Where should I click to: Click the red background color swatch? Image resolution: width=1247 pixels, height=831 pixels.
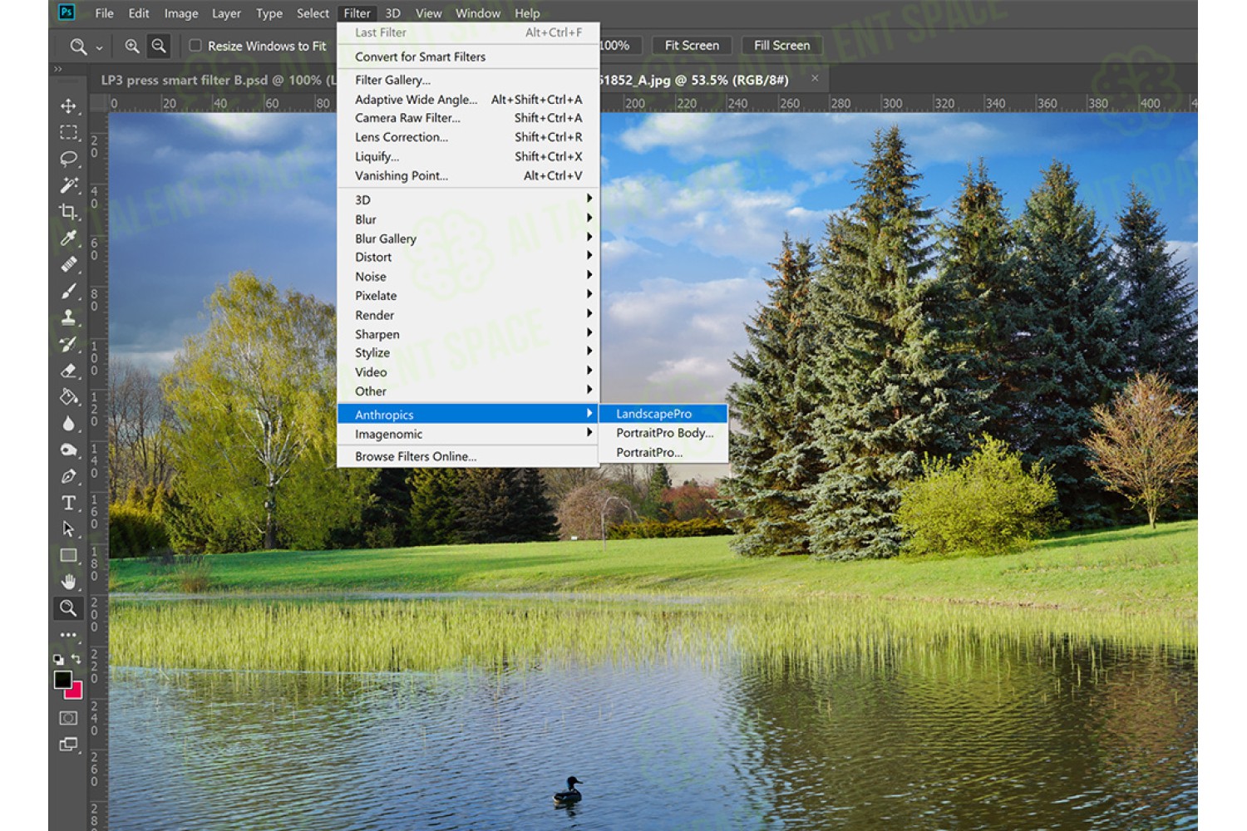tap(76, 691)
